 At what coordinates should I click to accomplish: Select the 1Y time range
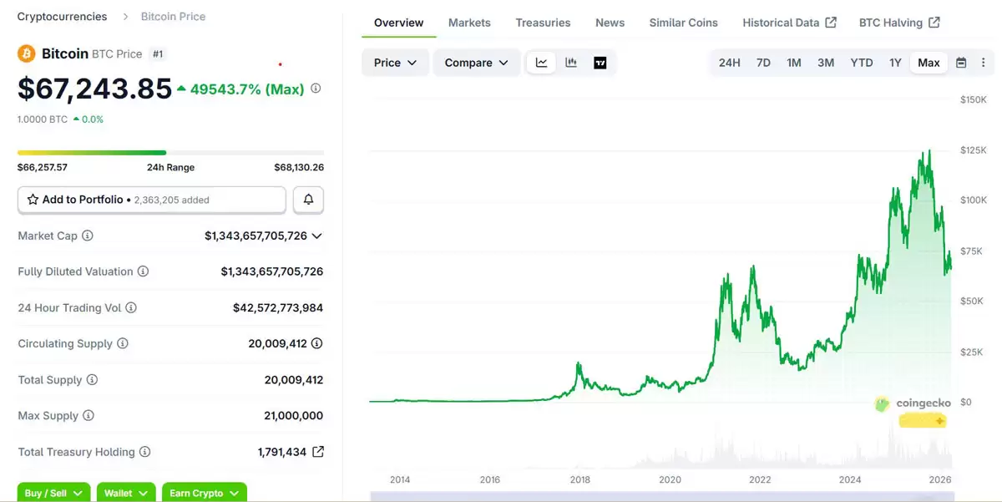point(895,63)
